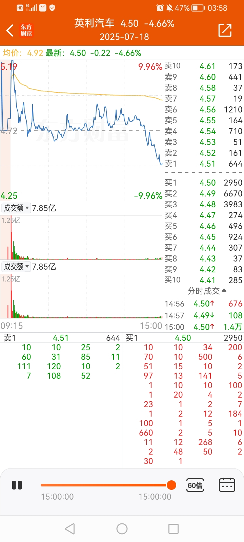Tap the 9.96% upper limit label
The height and width of the screenshot is (542, 244).
150,66
